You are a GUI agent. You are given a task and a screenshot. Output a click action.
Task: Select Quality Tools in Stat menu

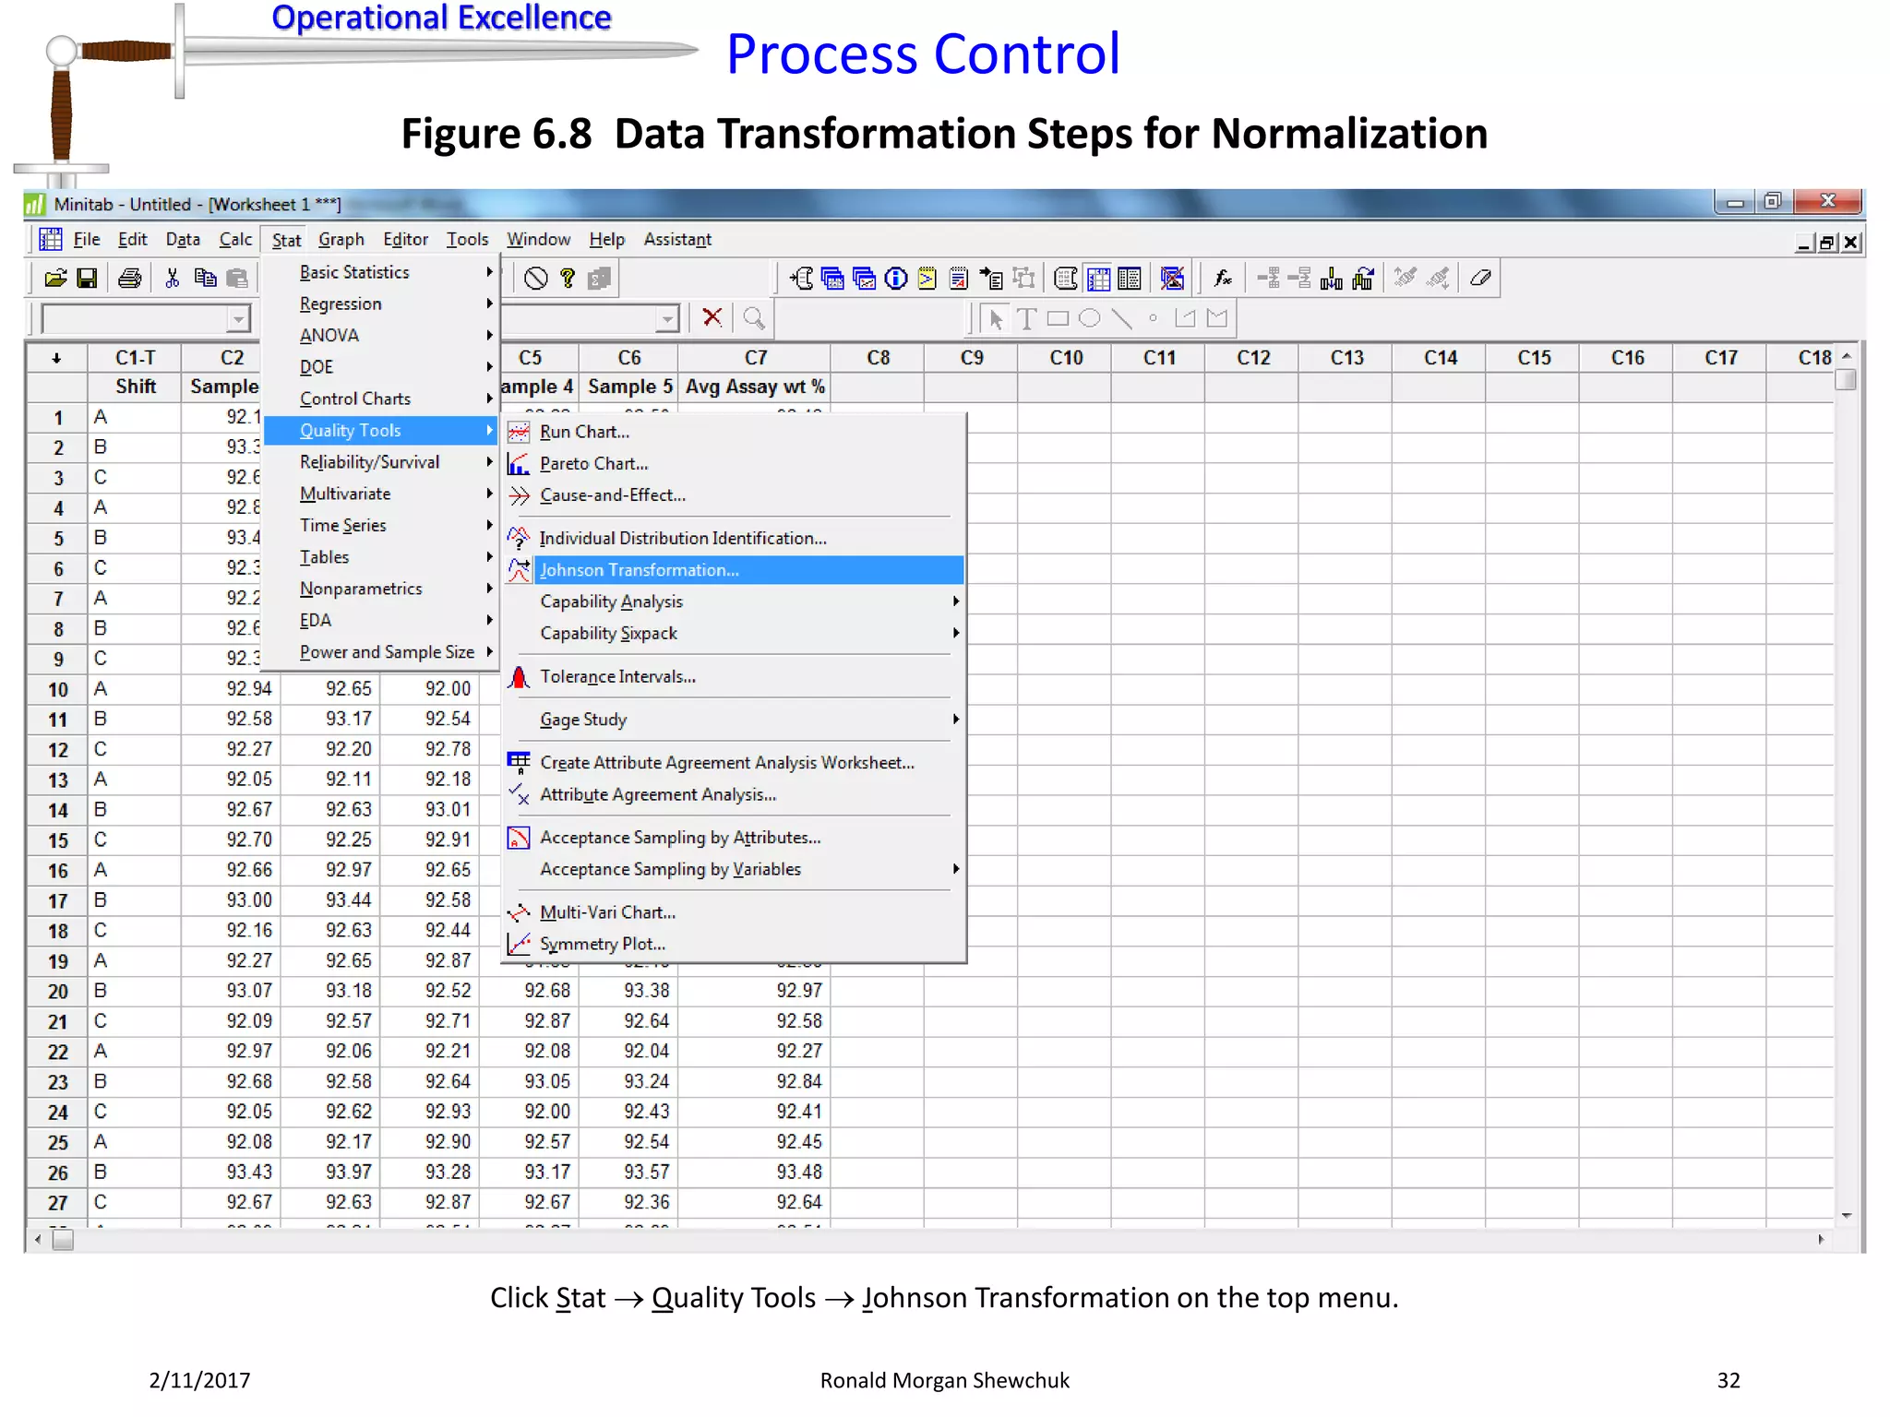pos(380,431)
